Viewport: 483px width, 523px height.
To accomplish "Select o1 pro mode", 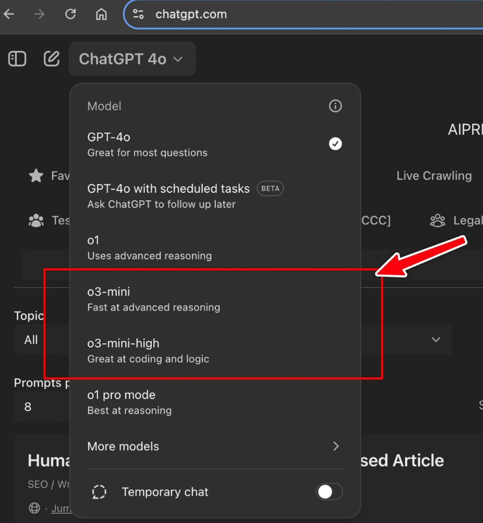I will pyautogui.click(x=214, y=402).
